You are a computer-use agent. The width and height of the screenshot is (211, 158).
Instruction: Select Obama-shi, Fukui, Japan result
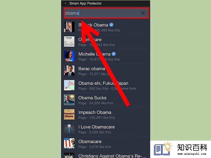(x=106, y=85)
